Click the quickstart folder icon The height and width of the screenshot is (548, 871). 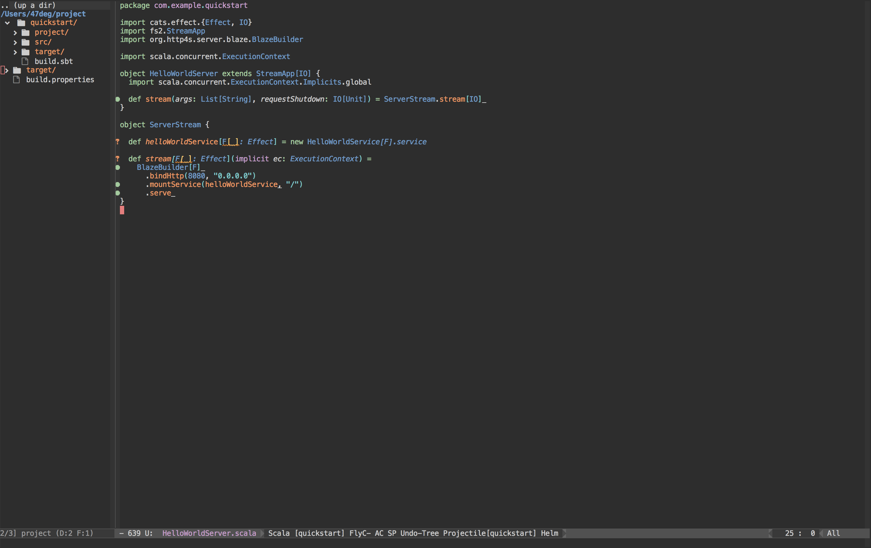pyautogui.click(x=21, y=23)
